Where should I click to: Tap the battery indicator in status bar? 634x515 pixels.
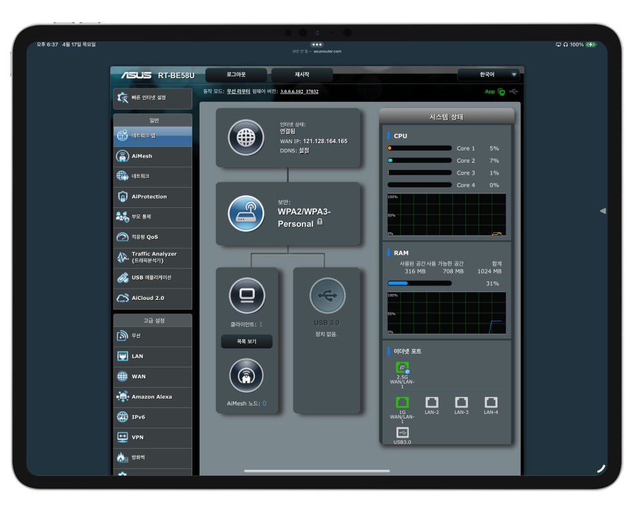(x=591, y=45)
